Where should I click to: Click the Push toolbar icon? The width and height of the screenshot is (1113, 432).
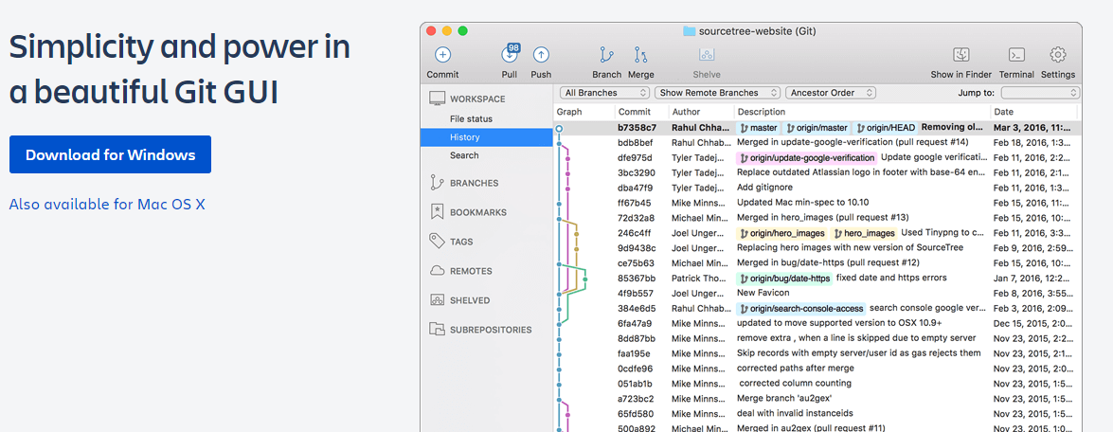pos(541,55)
